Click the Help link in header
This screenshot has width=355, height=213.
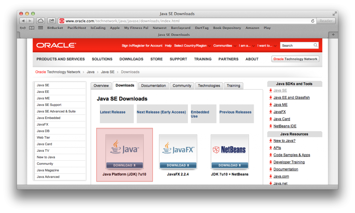click(168, 45)
